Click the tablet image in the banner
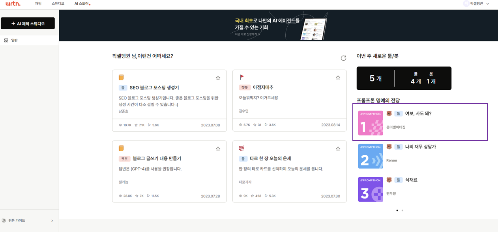Viewport: 498px width, 232px height. tap(314, 28)
